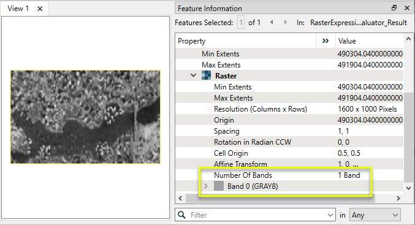This screenshot has height=225, width=415.
Task: Open the 'Any' filter scope dropdown
Action: pyautogui.click(x=375, y=215)
